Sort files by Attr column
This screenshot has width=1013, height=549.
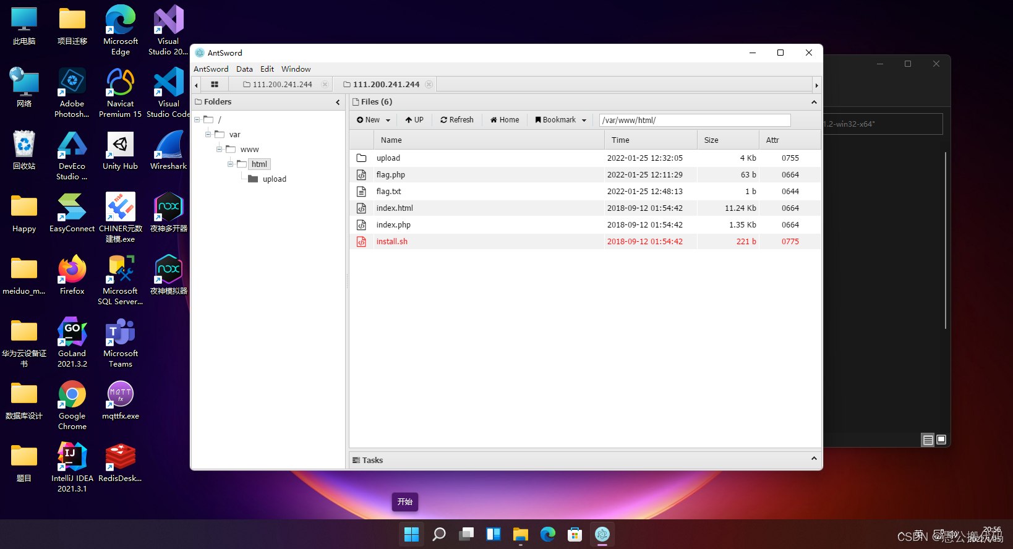[x=790, y=140]
